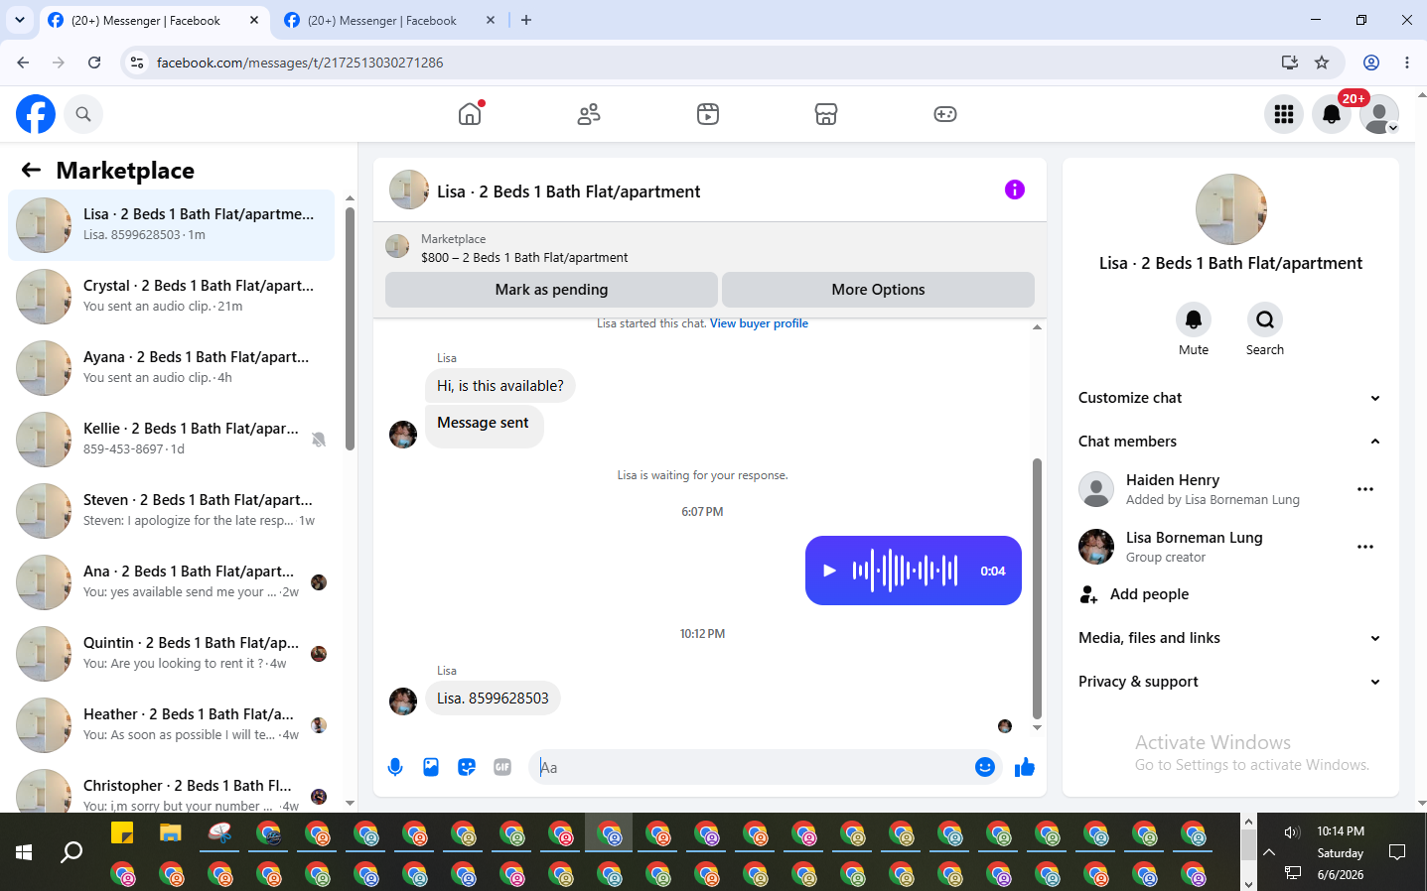The width and height of the screenshot is (1427, 891).
Task: Open the Friends icon in top navigation
Action: coord(589,114)
